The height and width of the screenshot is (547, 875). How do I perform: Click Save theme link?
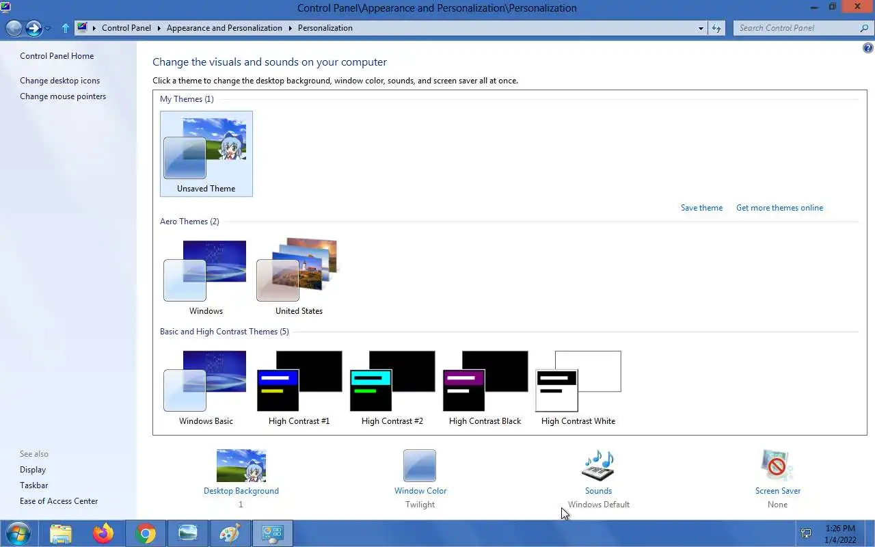pyautogui.click(x=701, y=208)
